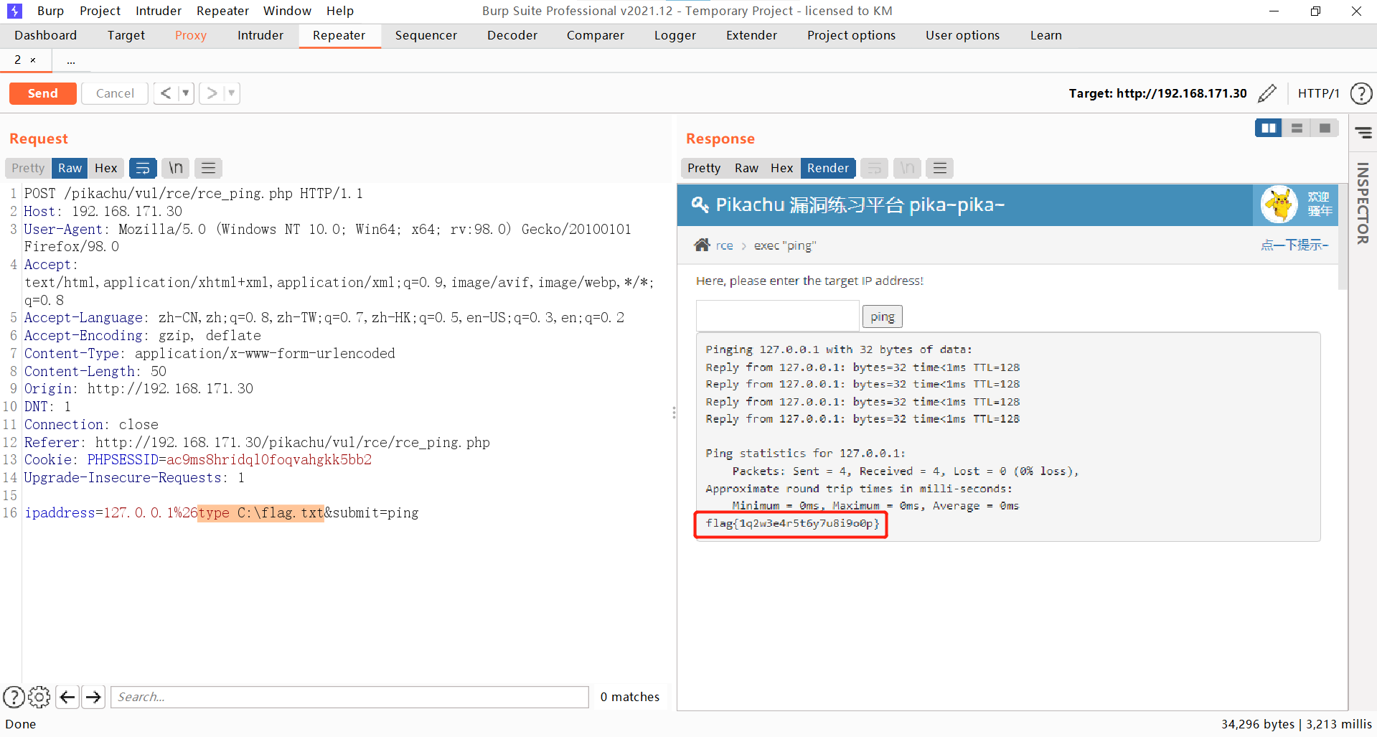The height and width of the screenshot is (737, 1377).
Task: Switch response view to Raw
Action: click(746, 168)
